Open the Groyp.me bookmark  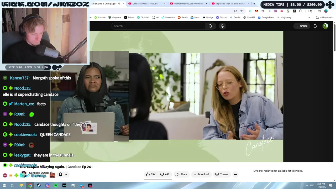pyautogui.click(x=115, y=18)
